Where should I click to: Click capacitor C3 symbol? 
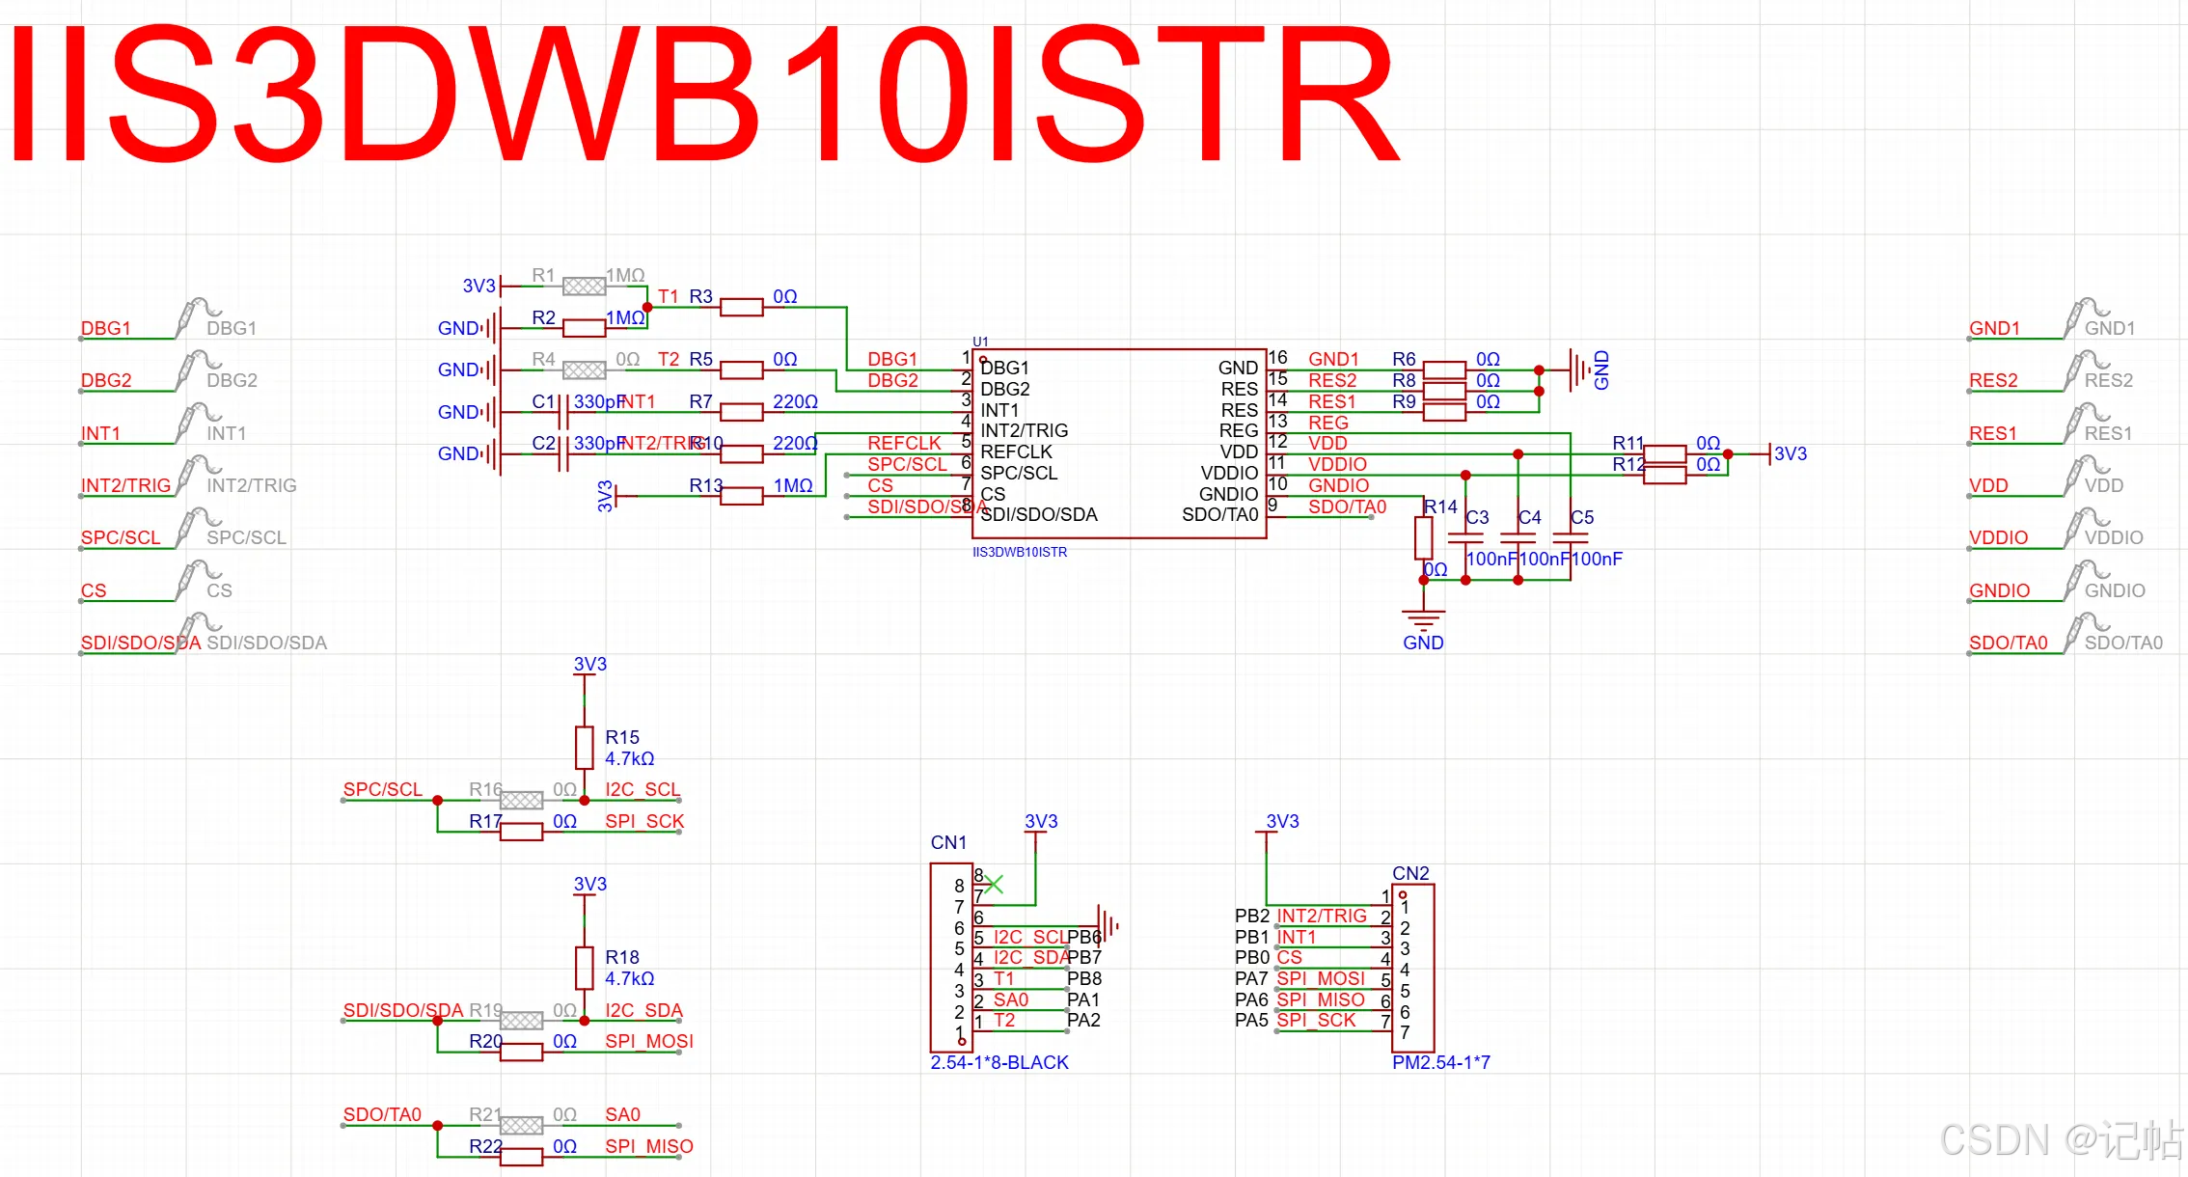point(1465,537)
